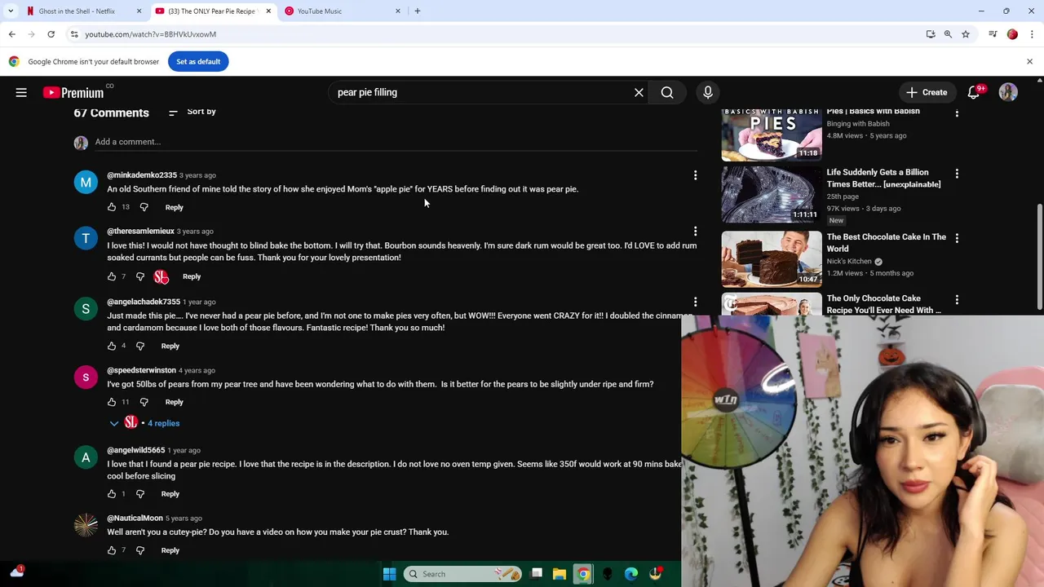Image resolution: width=1044 pixels, height=587 pixels.
Task: Reload the page in Chrome
Action: click(51, 34)
